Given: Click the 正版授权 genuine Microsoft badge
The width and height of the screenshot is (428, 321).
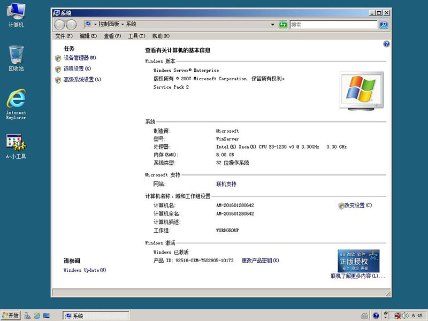Looking at the screenshot, I should tap(358, 261).
